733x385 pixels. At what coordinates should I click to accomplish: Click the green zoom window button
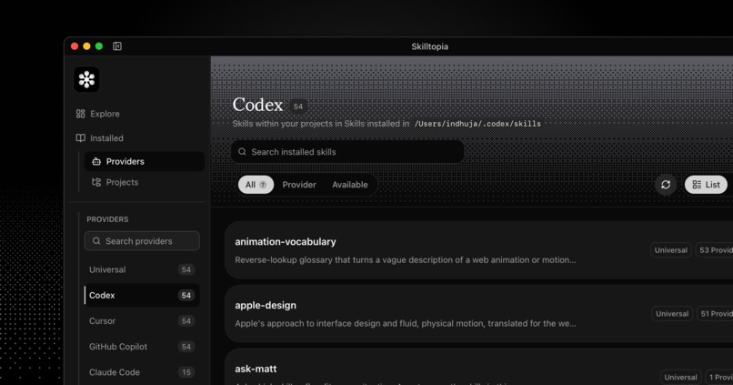tap(99, 46)
